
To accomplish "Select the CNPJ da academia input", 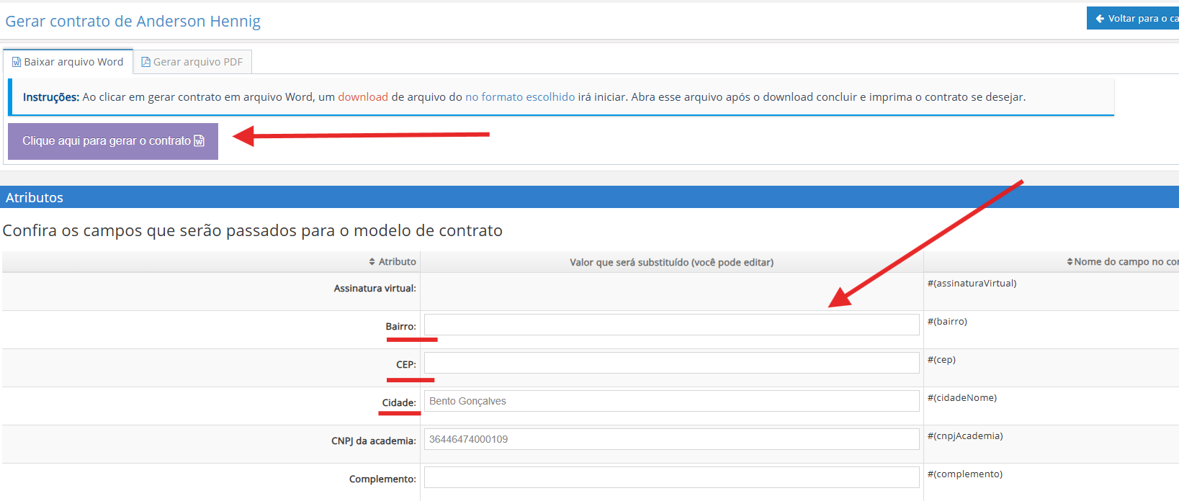I will pos(671,439).
